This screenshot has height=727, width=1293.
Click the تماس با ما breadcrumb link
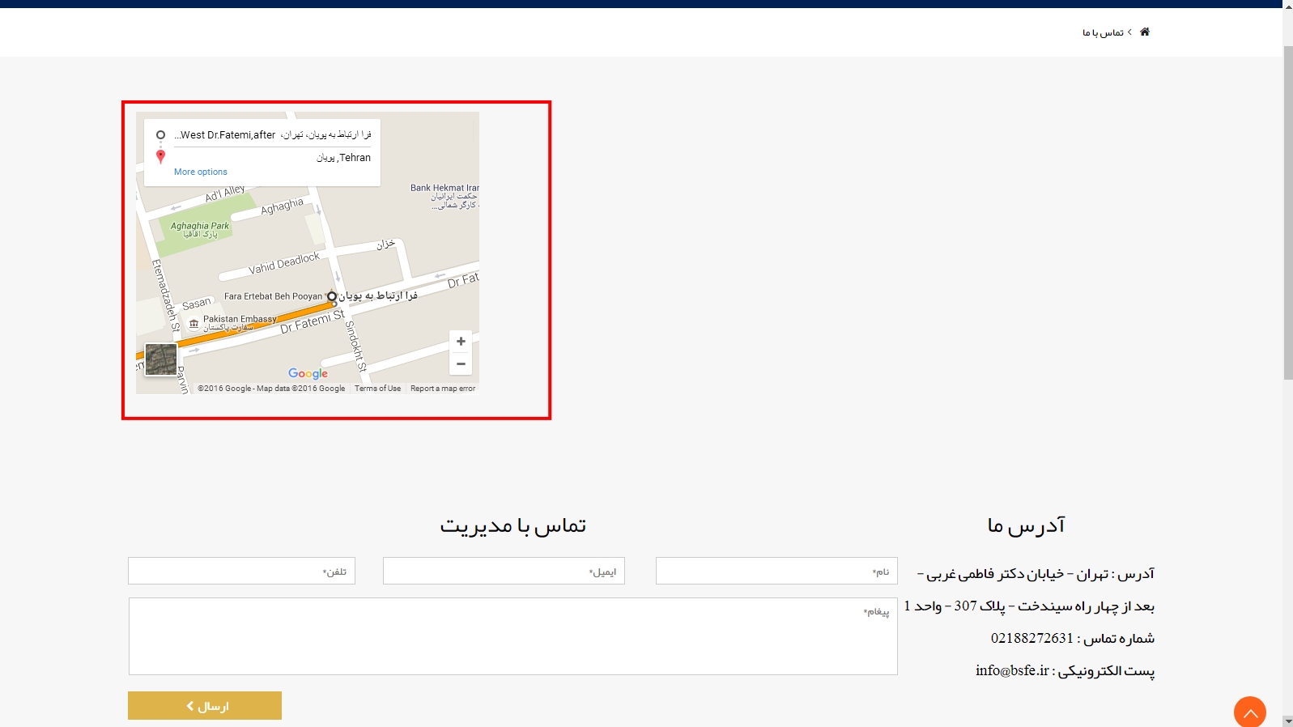(x=1103, y=32)
